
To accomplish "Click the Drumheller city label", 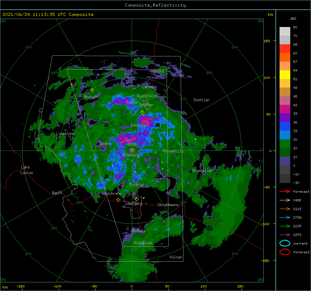I will coord(202,171).
